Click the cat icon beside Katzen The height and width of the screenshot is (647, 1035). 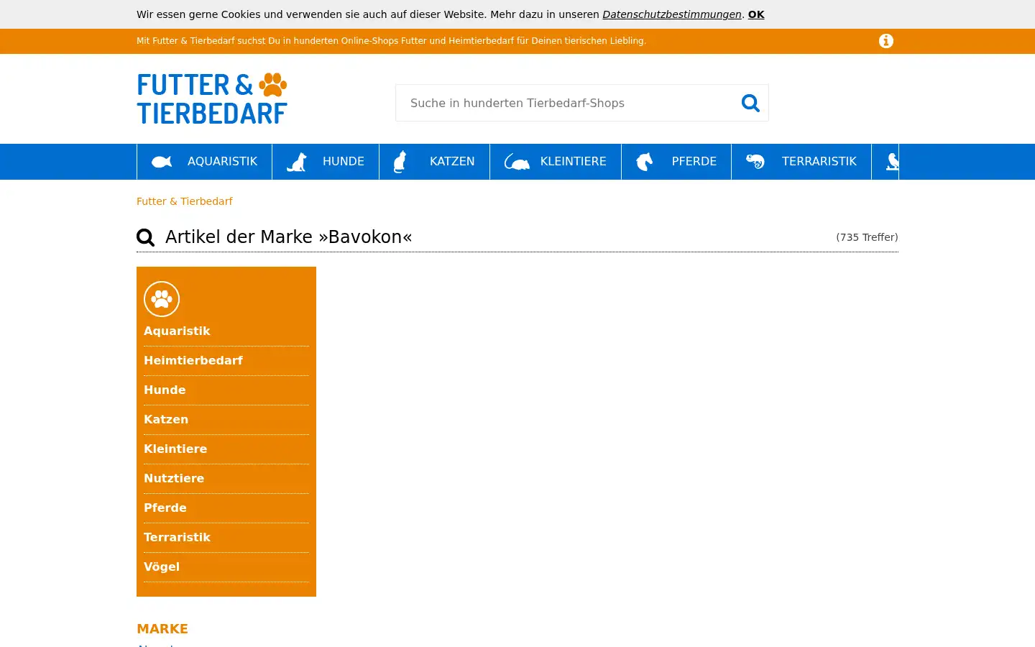[x=400, y=162]
